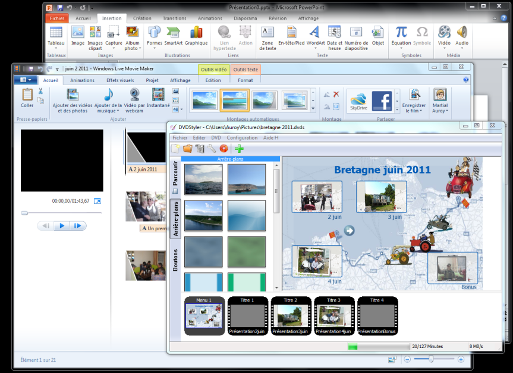Open the Audio dropdown in PowerPoint

point(462,37)
